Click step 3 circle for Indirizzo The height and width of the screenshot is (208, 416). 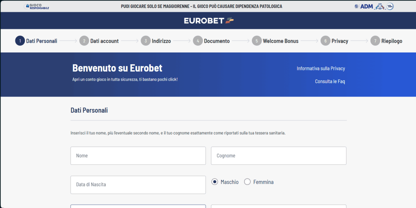point(146,41)
